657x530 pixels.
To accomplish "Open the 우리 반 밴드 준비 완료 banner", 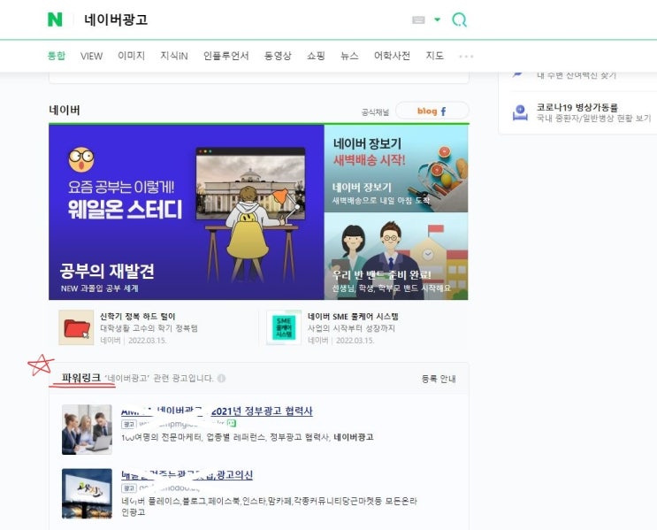I will click(396, 257).
